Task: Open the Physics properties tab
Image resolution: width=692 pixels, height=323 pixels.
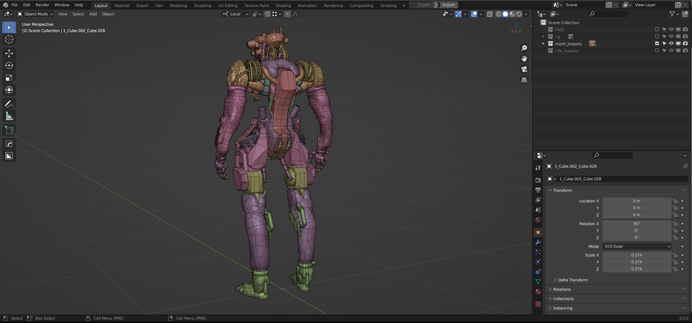Action: 538,262
